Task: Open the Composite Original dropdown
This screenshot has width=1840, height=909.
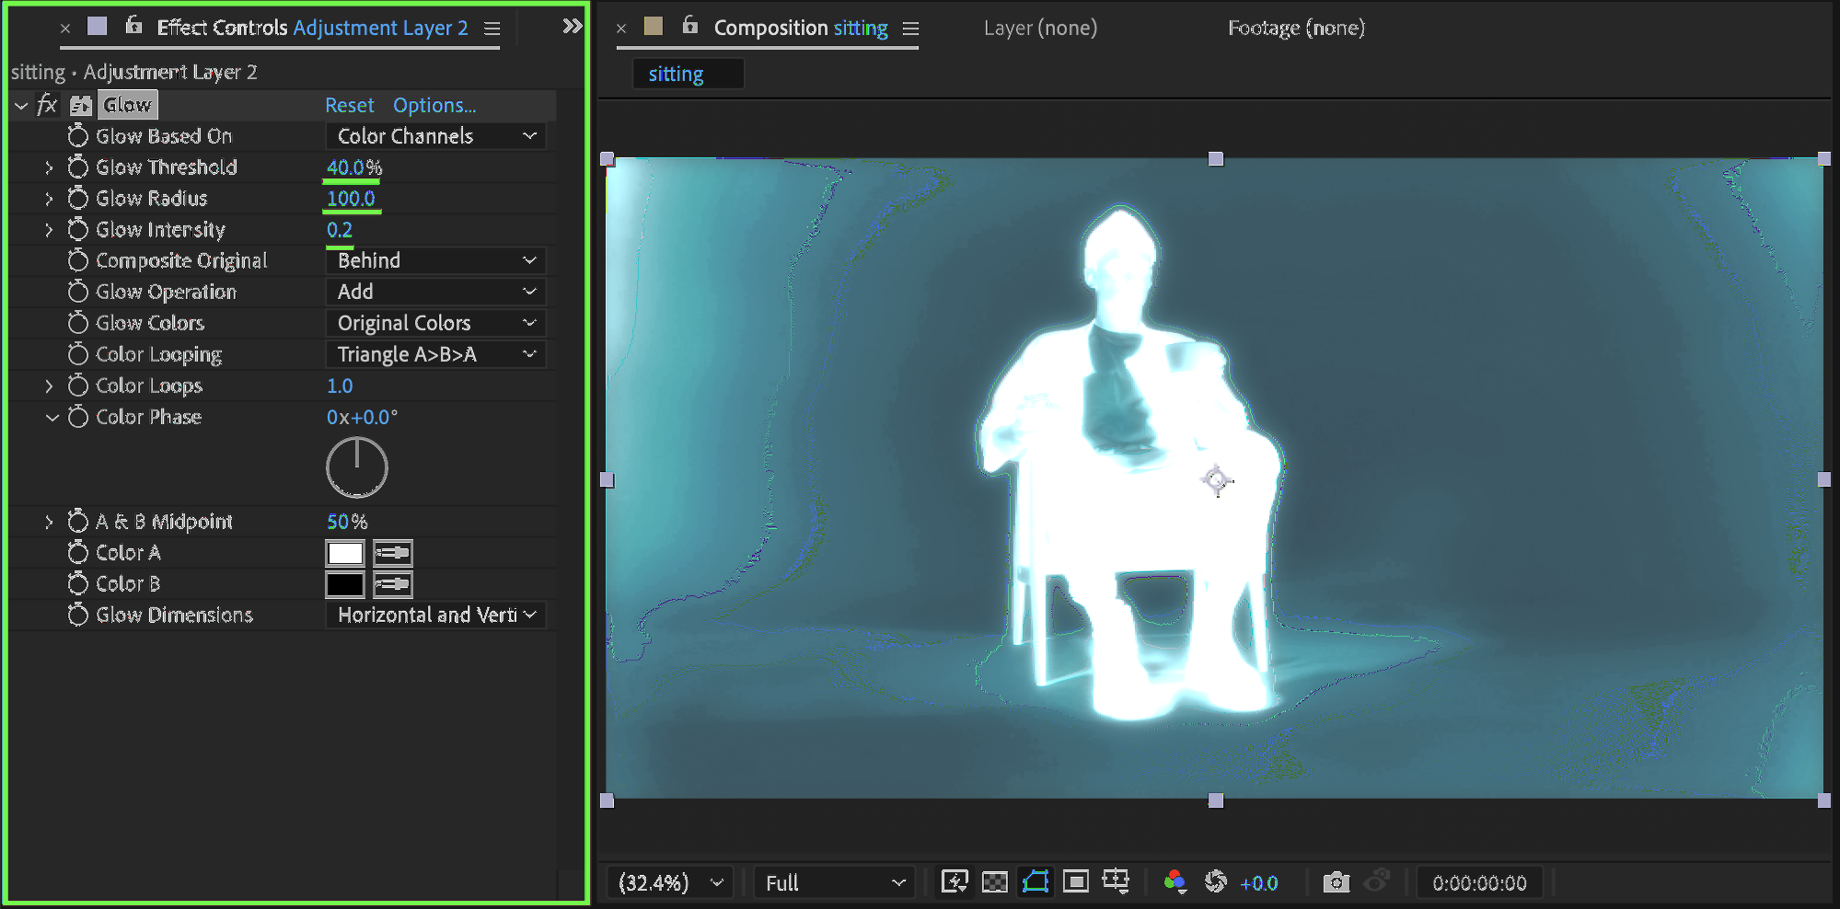Action: (436, 260)
